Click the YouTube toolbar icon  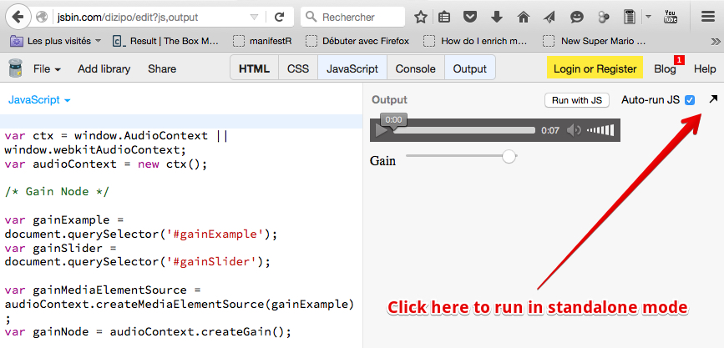pos(671,17)
